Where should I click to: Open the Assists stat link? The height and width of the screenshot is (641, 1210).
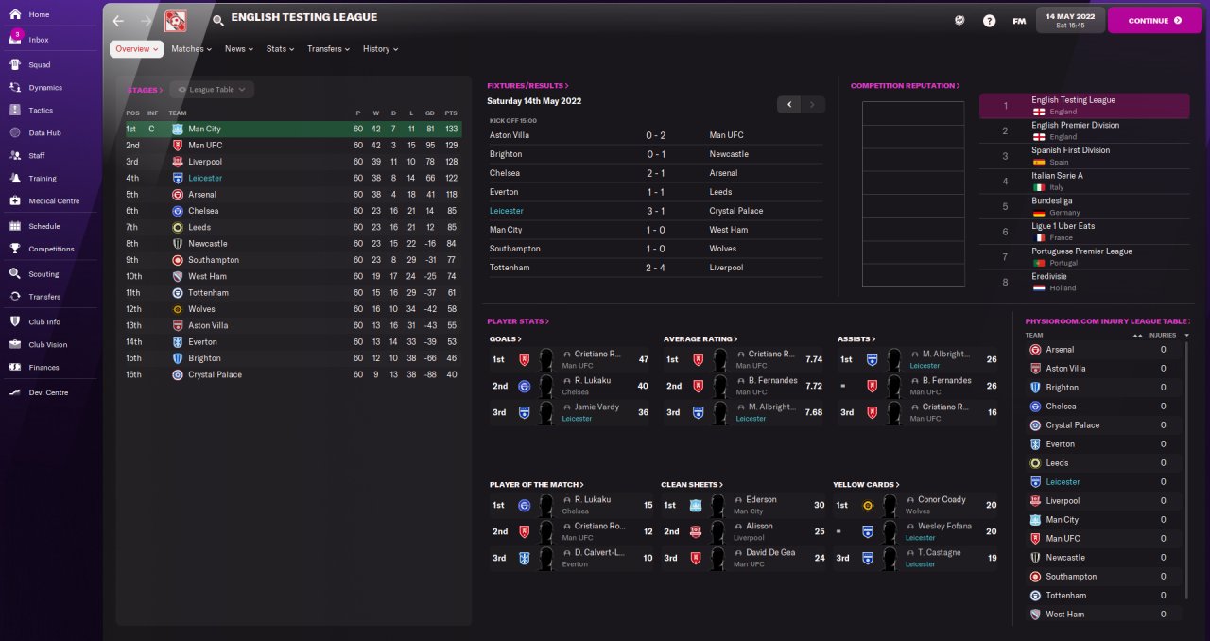pos(856,338)
